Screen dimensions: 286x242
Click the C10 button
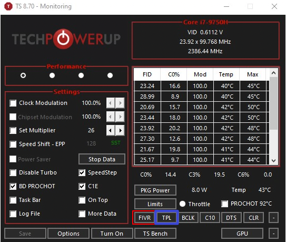point(210,218)
